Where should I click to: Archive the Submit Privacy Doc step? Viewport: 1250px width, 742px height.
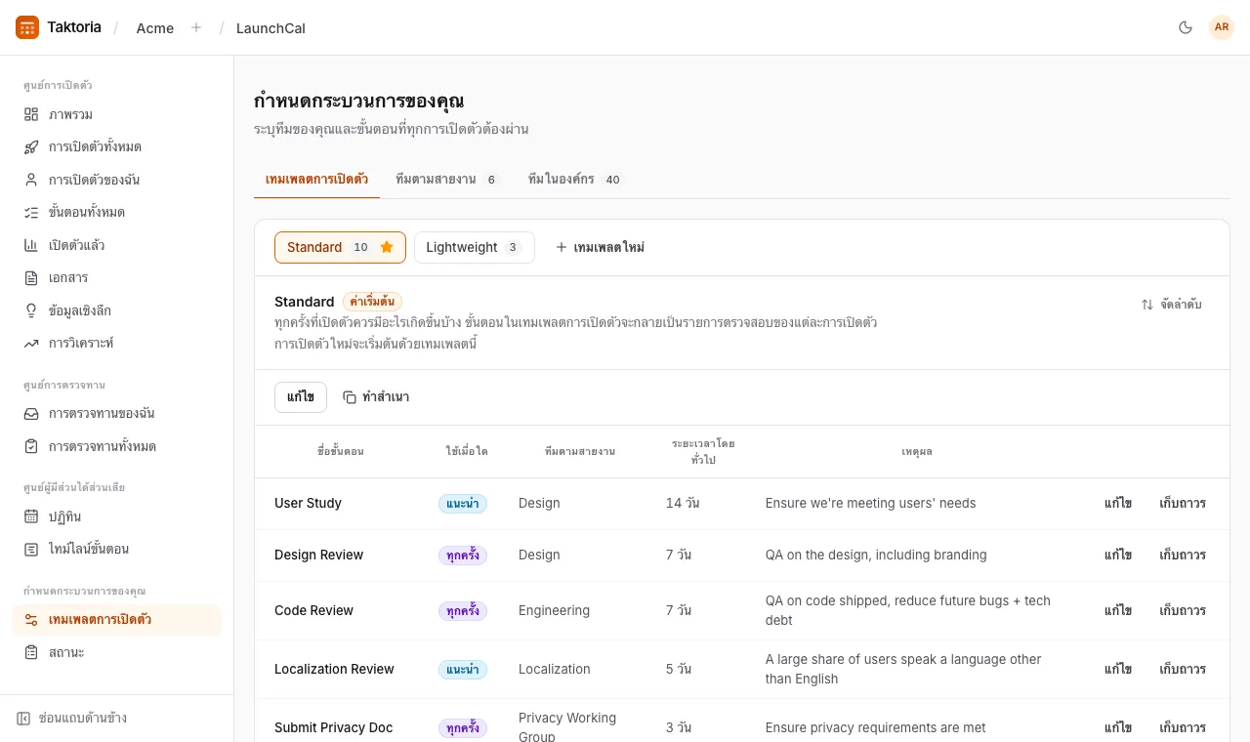click(1183, 728)
